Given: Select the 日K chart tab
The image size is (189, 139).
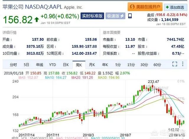Looking at the screenshot, I should click(x=66, y=65).
